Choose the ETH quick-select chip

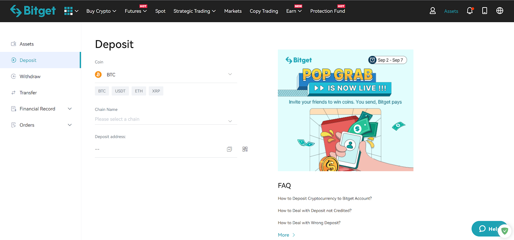(x=139, y=91)
